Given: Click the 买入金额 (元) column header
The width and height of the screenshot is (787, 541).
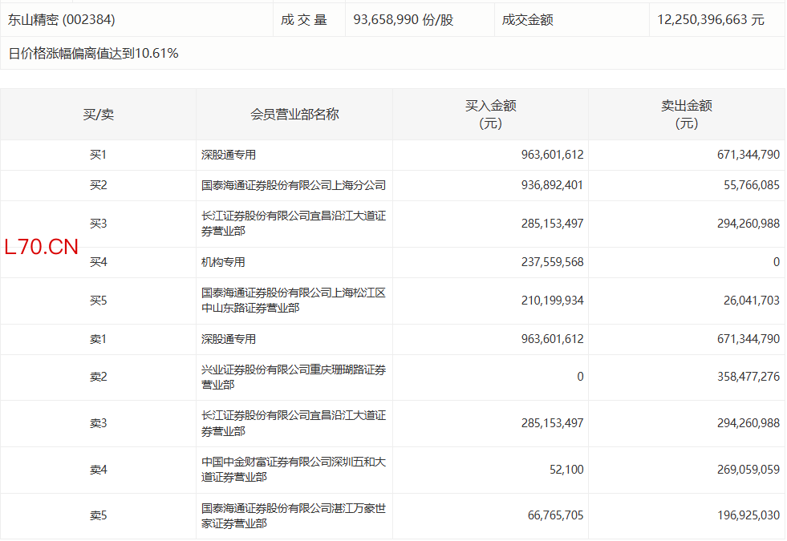Looking at the screenshot, I should 490,115.
